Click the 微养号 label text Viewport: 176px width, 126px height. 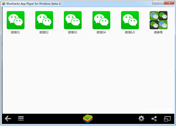[158, 32]
